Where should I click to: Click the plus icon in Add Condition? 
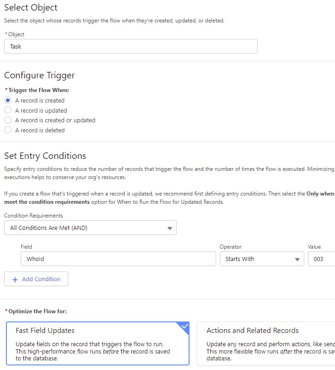(x=15, y=279)
